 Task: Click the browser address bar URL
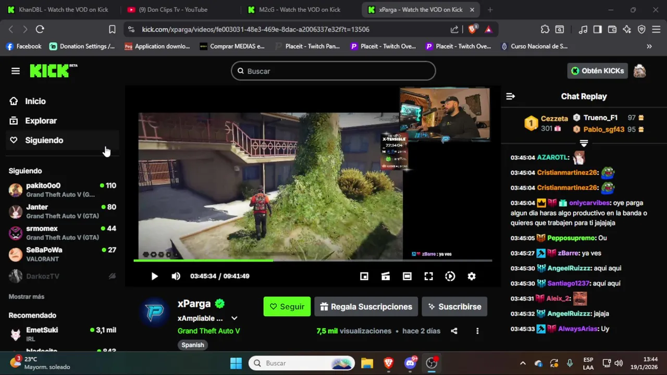click(x=256, y=30)
